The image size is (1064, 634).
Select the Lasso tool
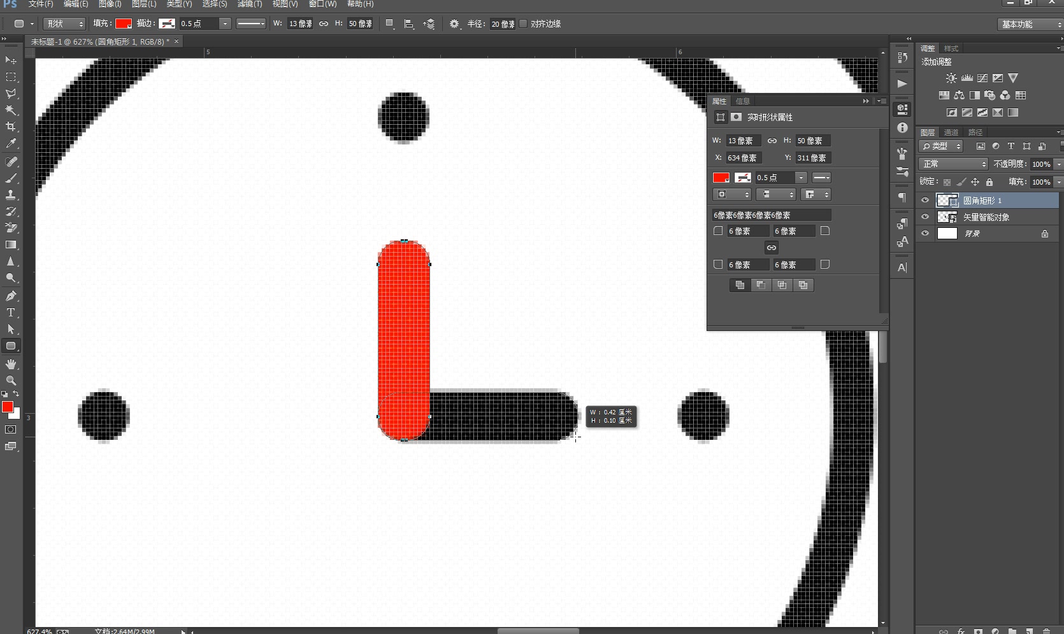pos(11,94)
